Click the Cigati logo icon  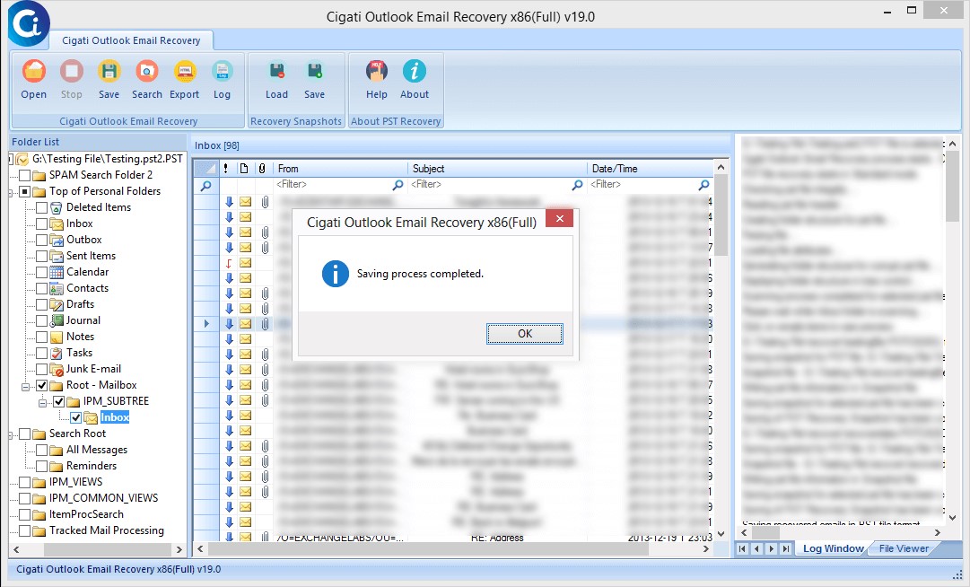tap(29, 23)
